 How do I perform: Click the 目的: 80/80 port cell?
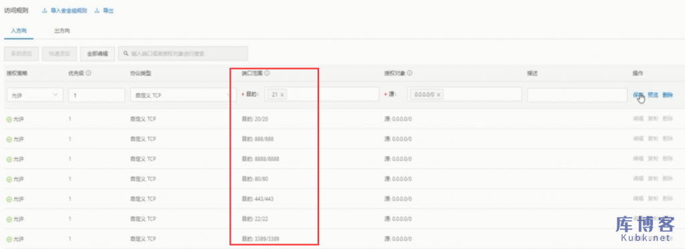pos(256,179)
